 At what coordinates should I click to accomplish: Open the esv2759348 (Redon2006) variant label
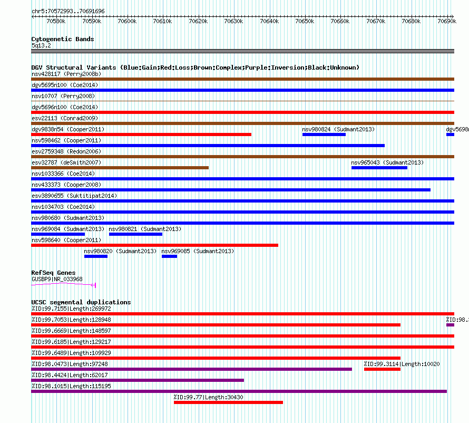[66, 151]
